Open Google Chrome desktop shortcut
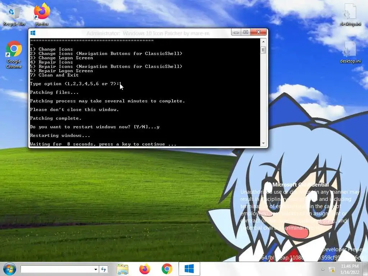The width and height of the screenshot is (368, 276). [x=14, y=55]
